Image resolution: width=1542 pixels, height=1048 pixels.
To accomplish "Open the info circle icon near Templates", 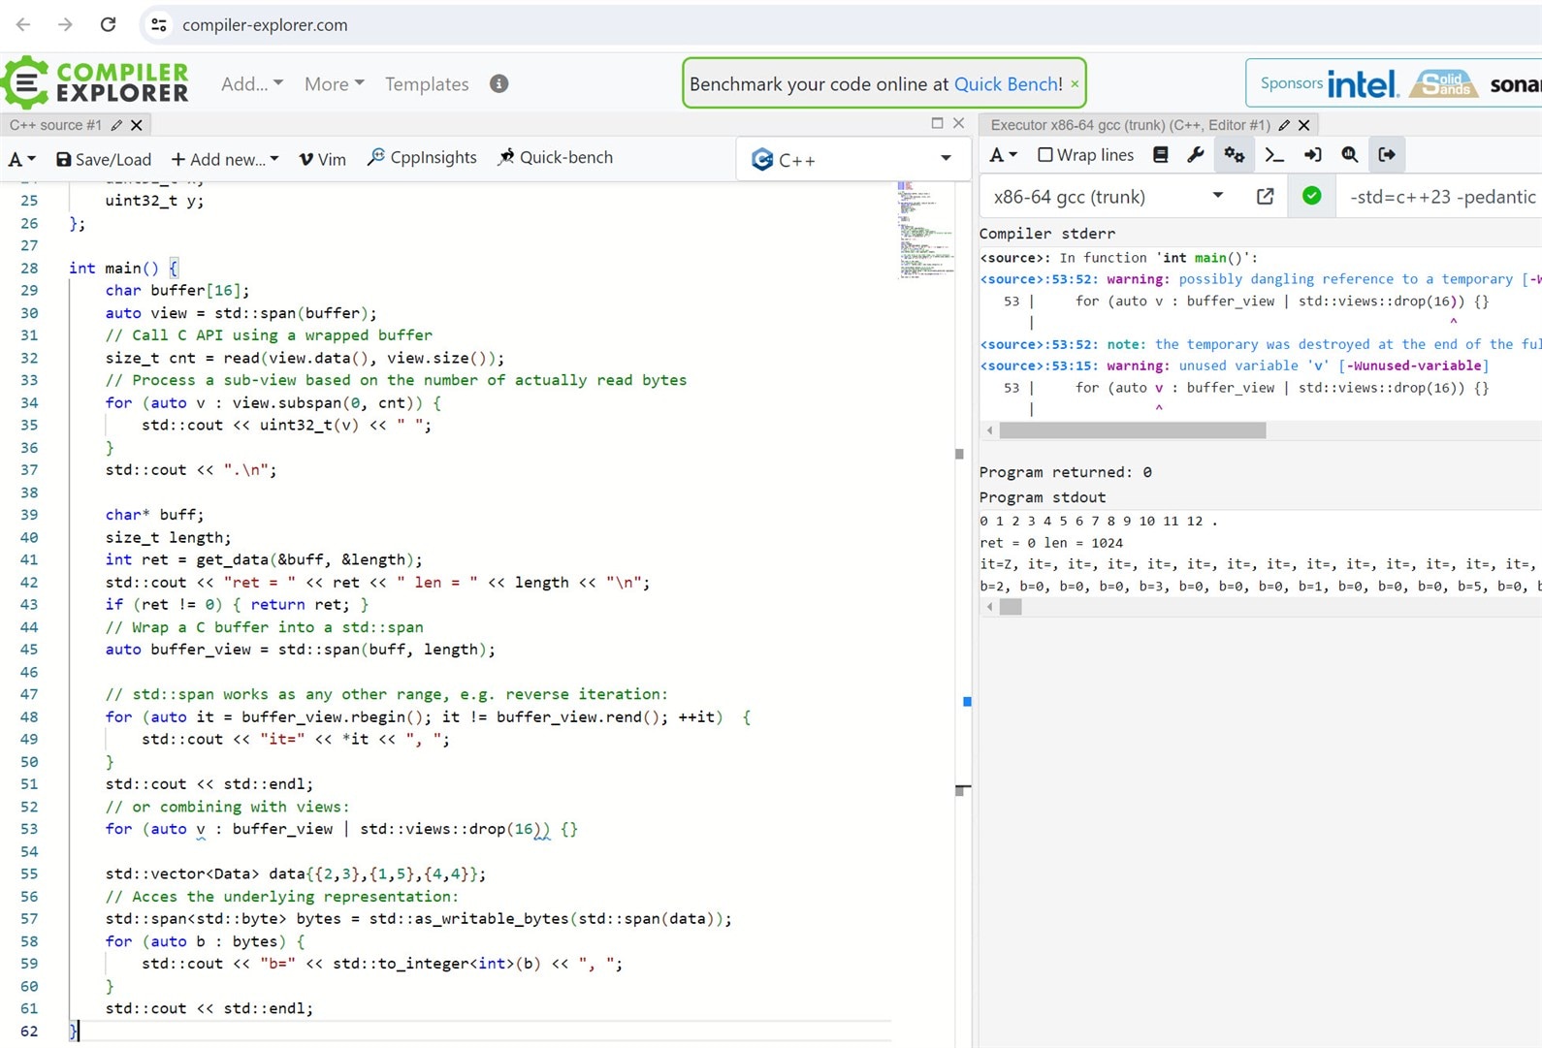I will click(498, 83).
